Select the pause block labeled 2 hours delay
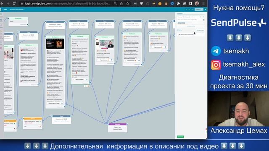 [79, 24]
